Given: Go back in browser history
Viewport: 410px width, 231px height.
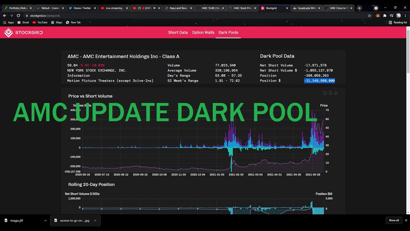Looking at the screenshot, I should [x=4, y=15].
